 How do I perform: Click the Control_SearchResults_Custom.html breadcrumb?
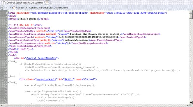(x=48, y=8)
